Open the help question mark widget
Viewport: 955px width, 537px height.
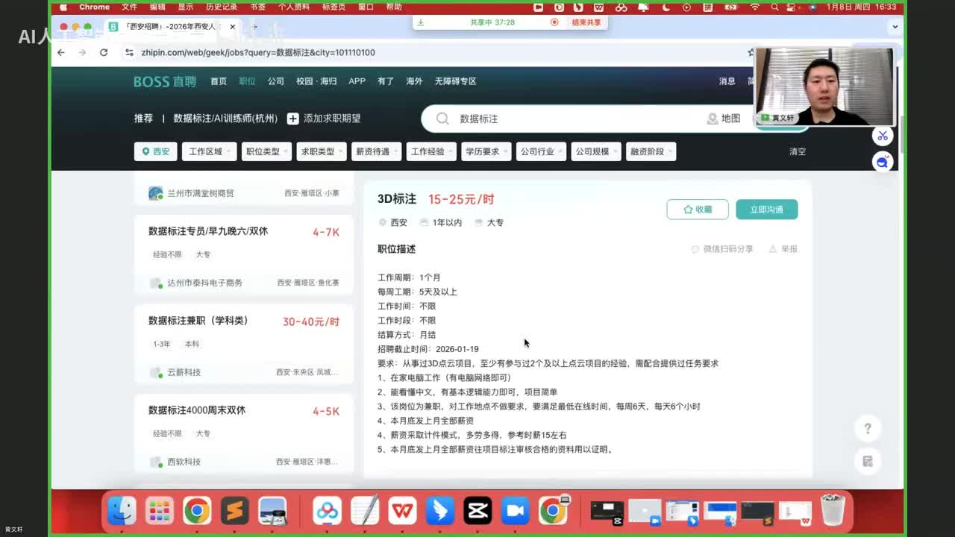pos(867,428)
